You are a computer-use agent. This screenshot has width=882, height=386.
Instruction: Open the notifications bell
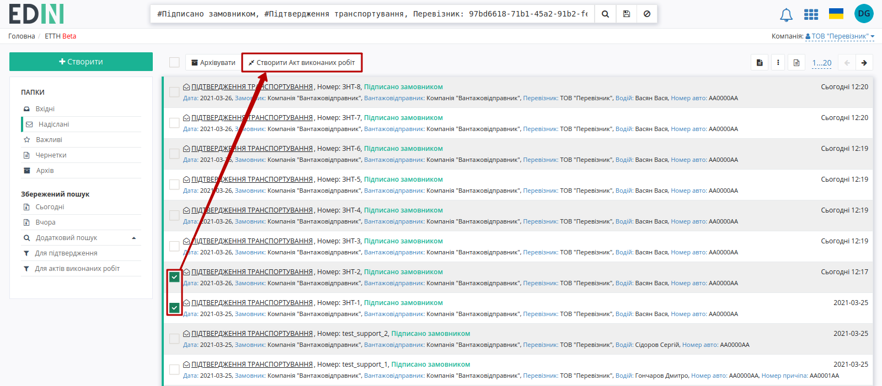786,14
